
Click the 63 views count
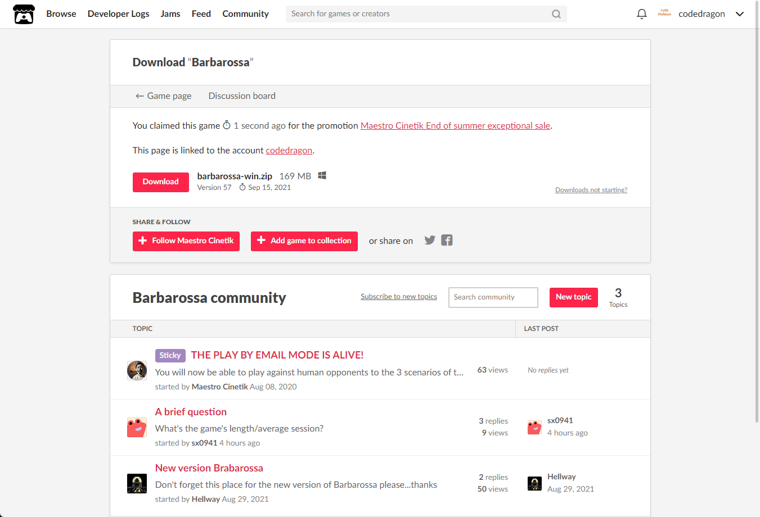pyautogui.click(x=493, y=370)
